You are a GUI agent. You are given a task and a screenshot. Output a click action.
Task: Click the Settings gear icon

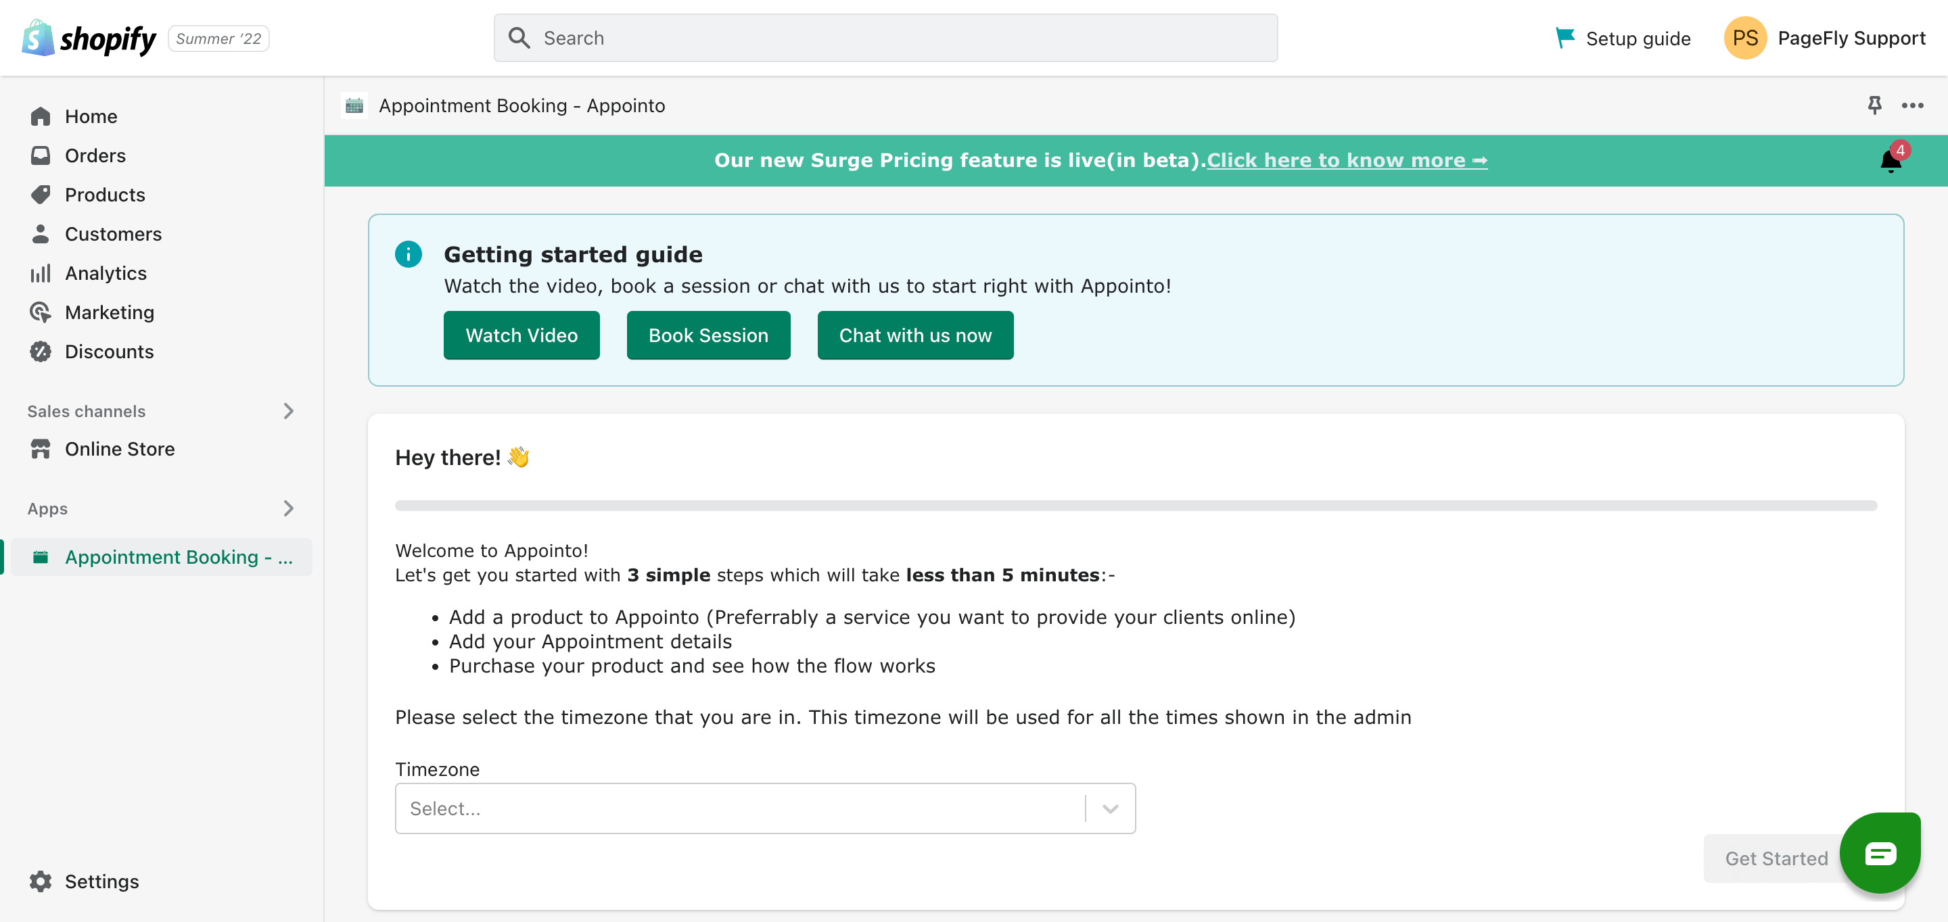[40, 881]
